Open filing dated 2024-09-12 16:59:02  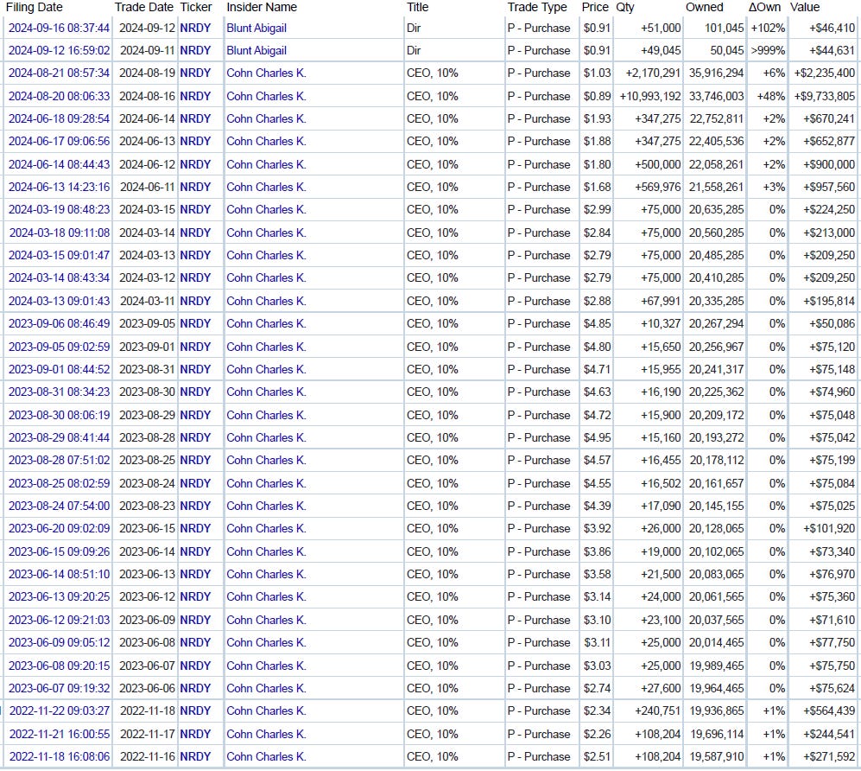click(x=59, y=50)
